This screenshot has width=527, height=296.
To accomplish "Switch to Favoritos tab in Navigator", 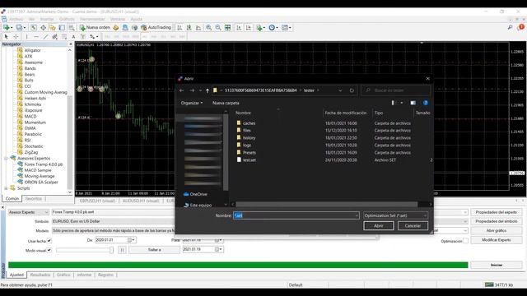I will 34,199.
